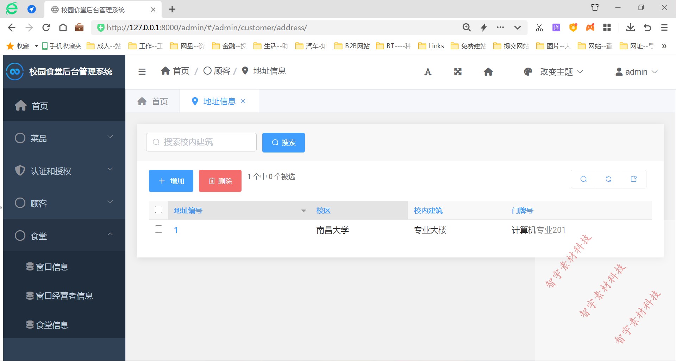Viewport: 676px width, 361px height.
Task: Click the lightning speed mode icon
Action: pyautogui.click(x=484, y=27)
